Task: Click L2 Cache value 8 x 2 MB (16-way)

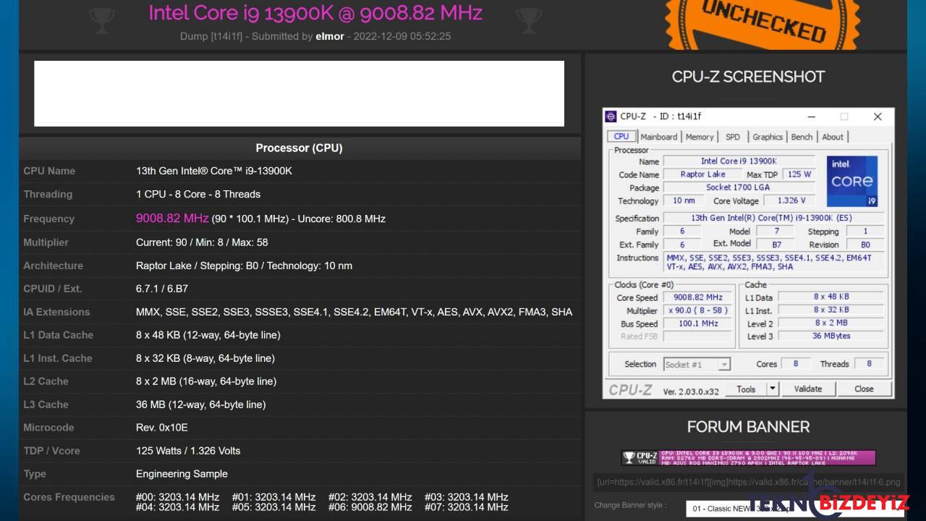Action: coord(206,381)
